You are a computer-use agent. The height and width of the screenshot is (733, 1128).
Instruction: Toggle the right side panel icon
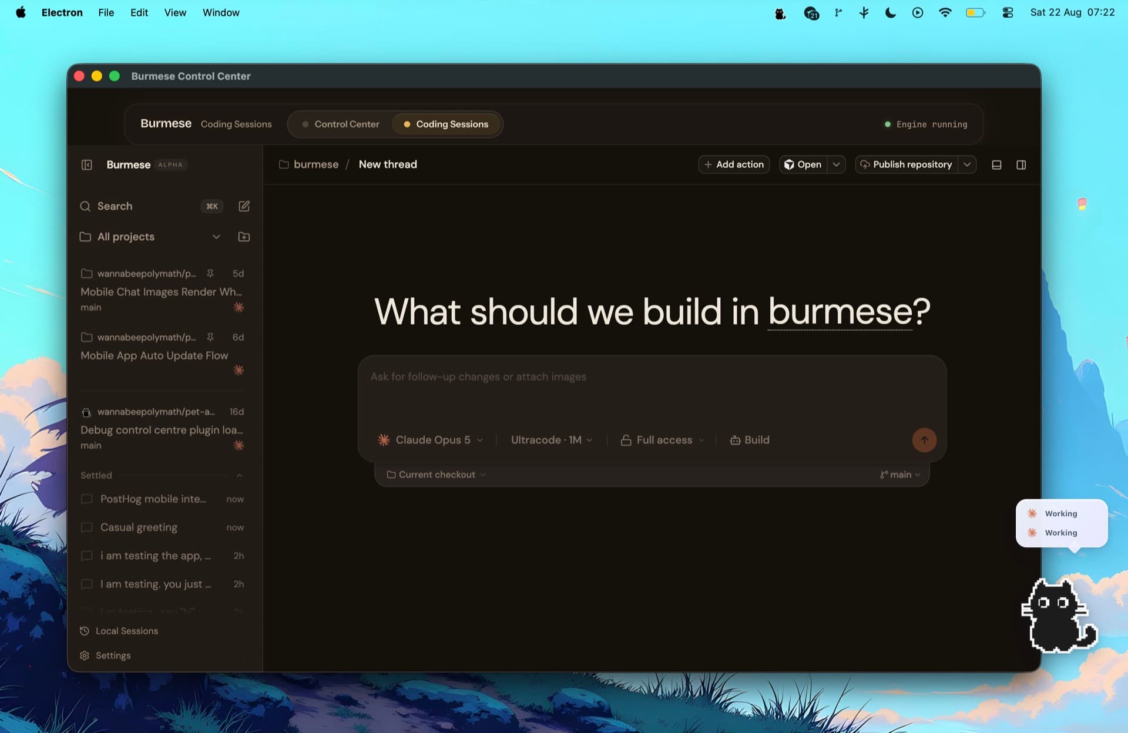coord(1021,165)
